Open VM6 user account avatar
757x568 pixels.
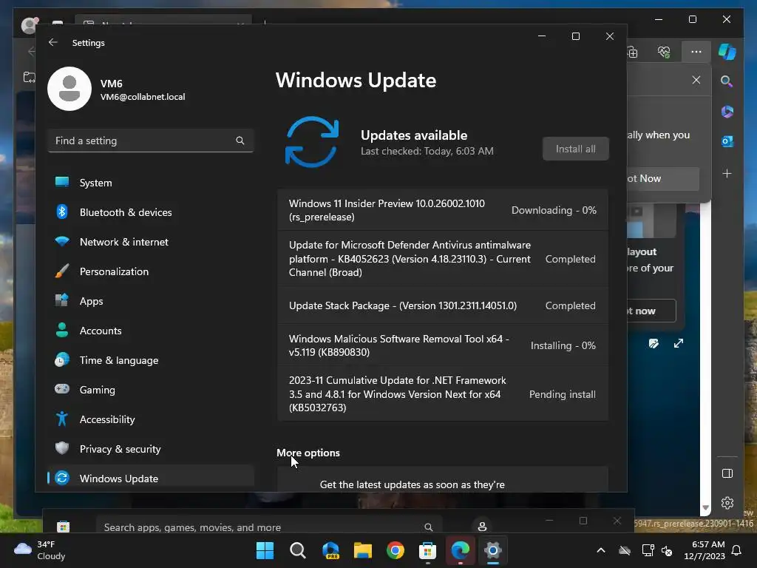click(69, 89)
